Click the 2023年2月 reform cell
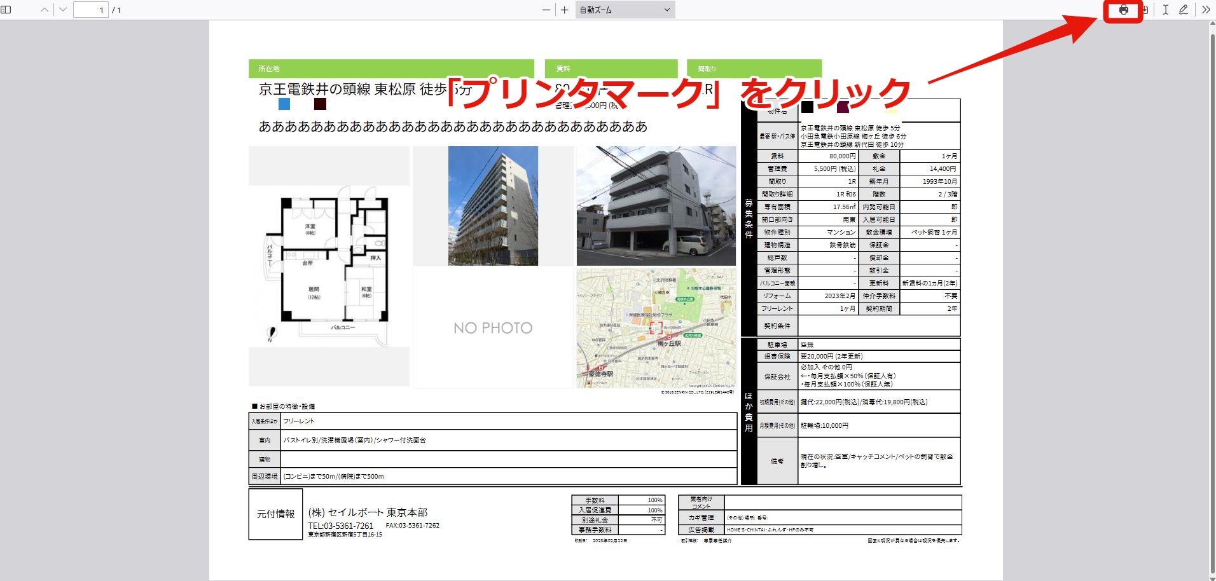 tap(828, 296)
